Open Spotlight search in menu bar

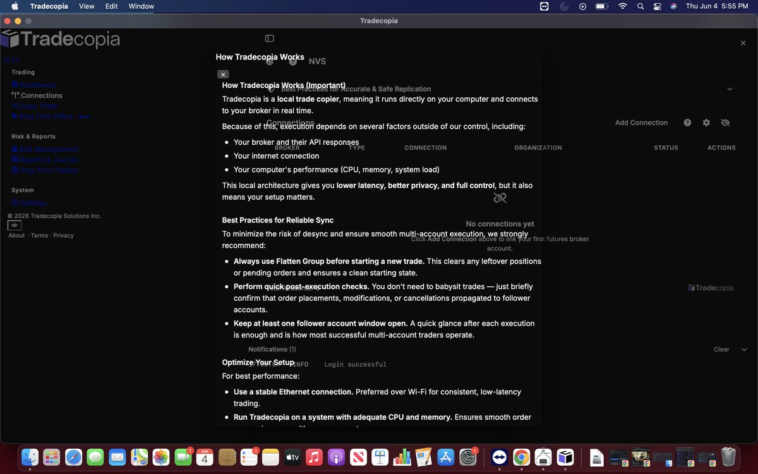[x=641, y=6]
